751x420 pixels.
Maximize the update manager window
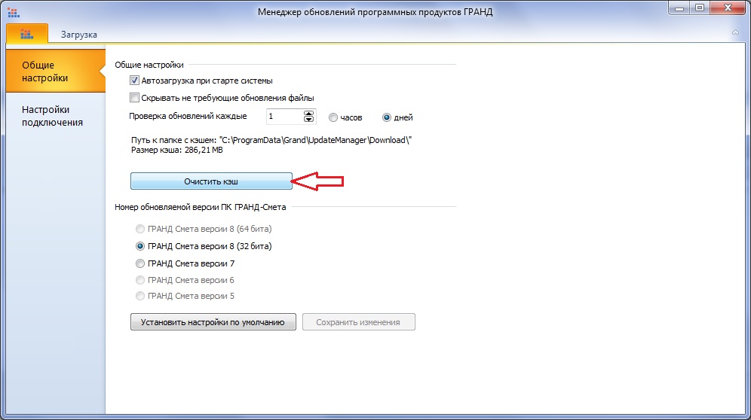[x=700, y=8]
